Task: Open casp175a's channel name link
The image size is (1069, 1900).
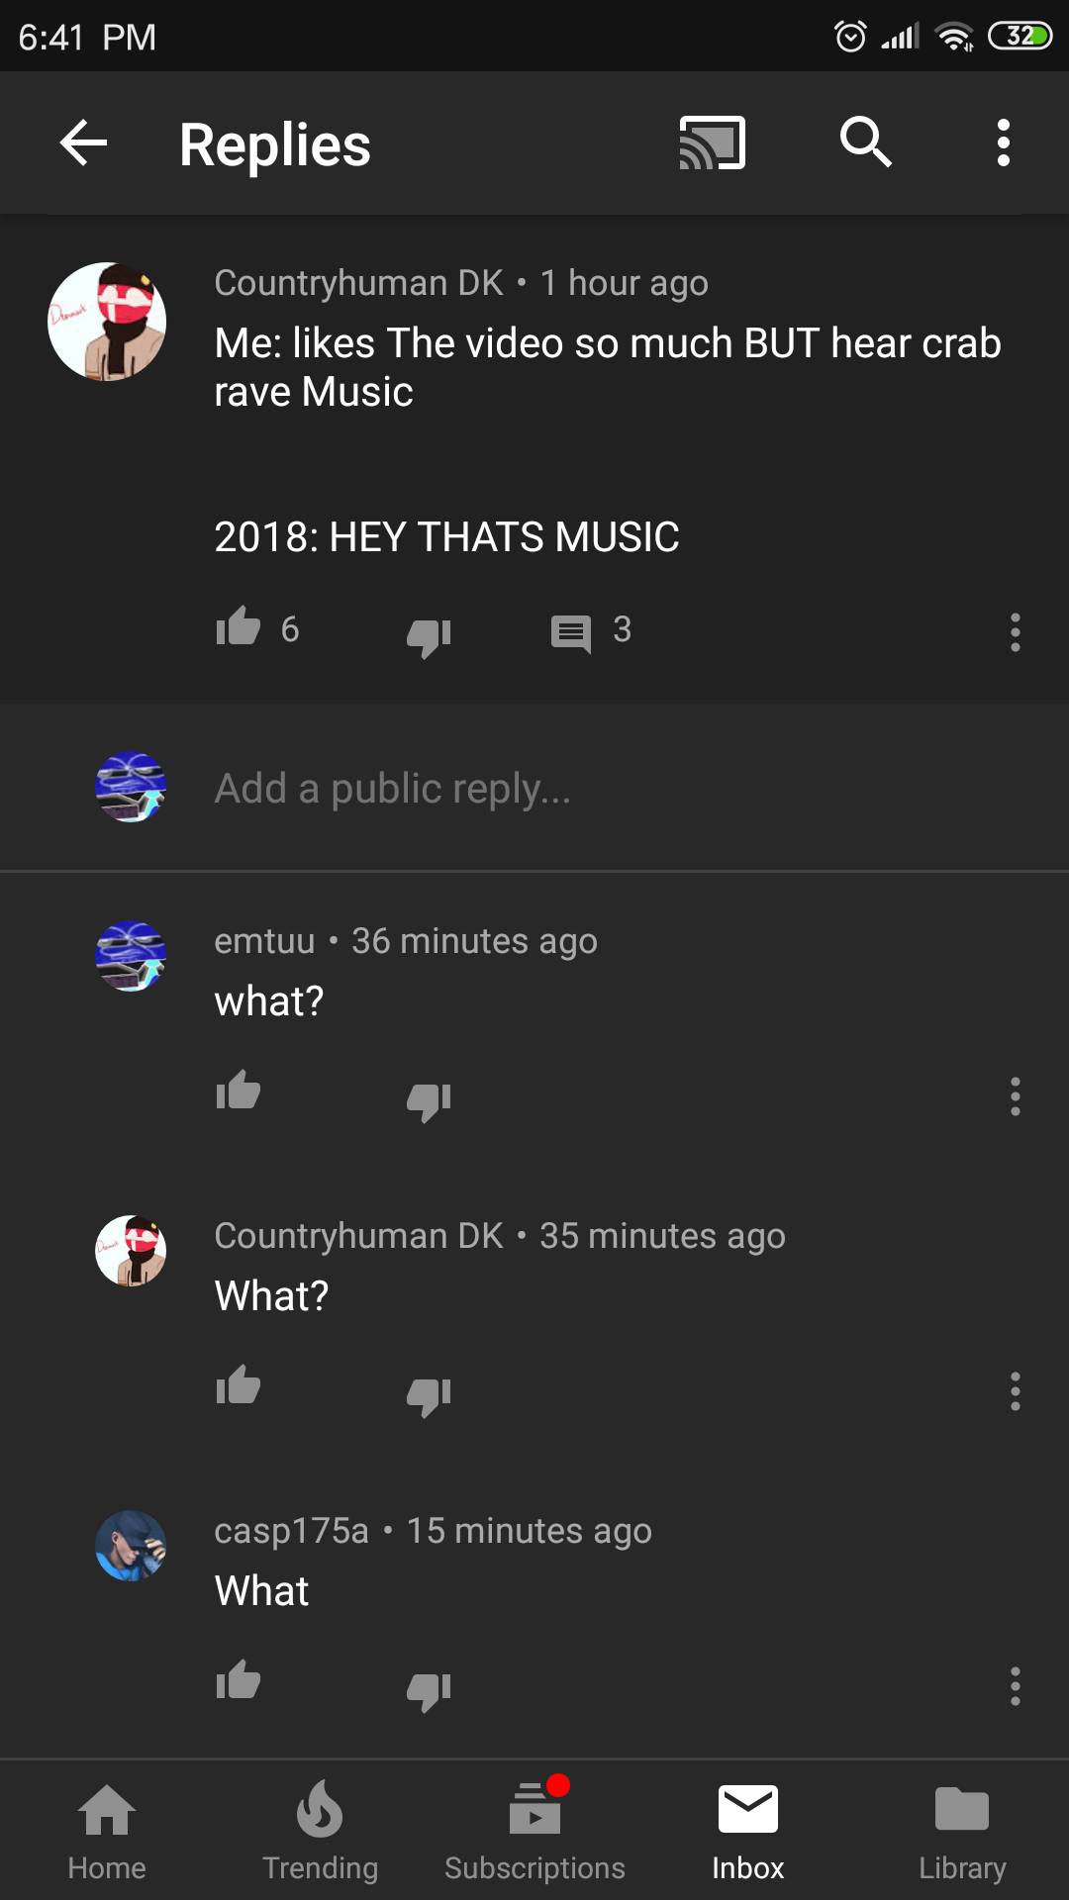Action: (x=291, y=1531)
